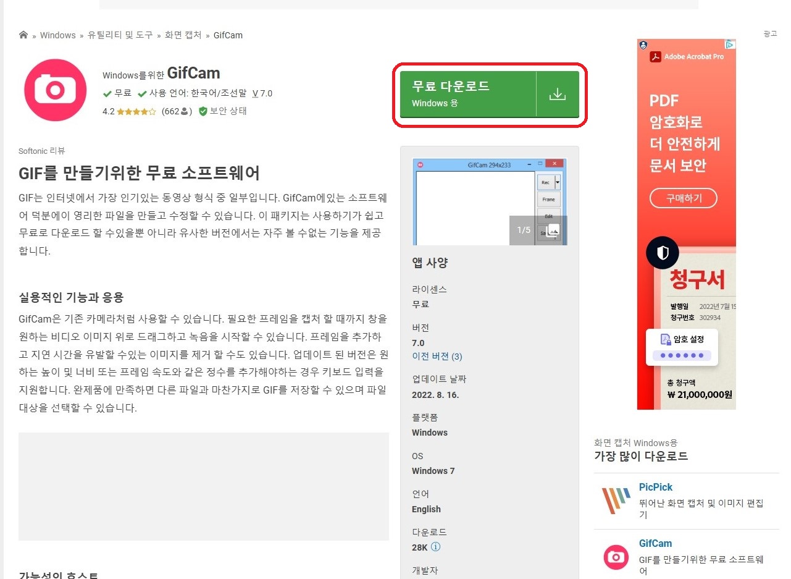Go to the home icon in breadcrumb
The image size is (791, 579).
click(x=23, y=35)
